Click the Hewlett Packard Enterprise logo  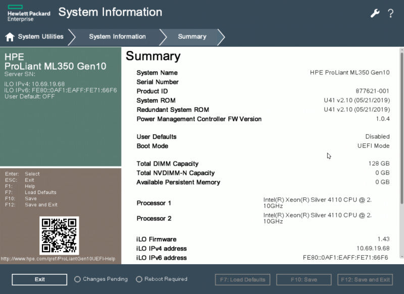click(29, 13)
